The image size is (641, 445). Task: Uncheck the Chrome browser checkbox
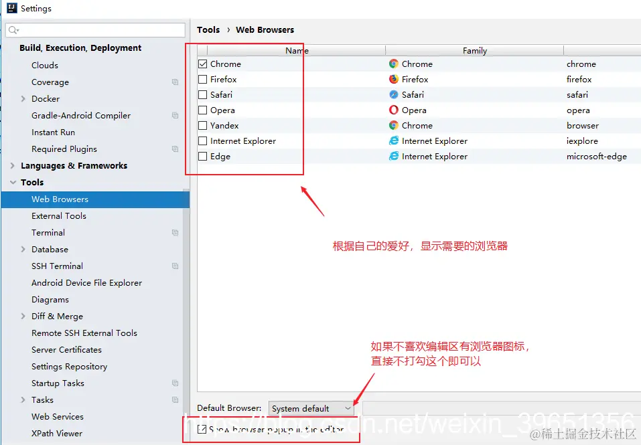coord(202,64)
